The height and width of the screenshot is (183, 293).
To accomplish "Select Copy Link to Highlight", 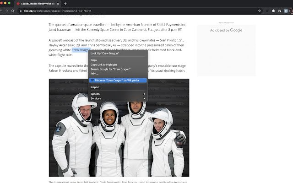I will coord(118,65).
